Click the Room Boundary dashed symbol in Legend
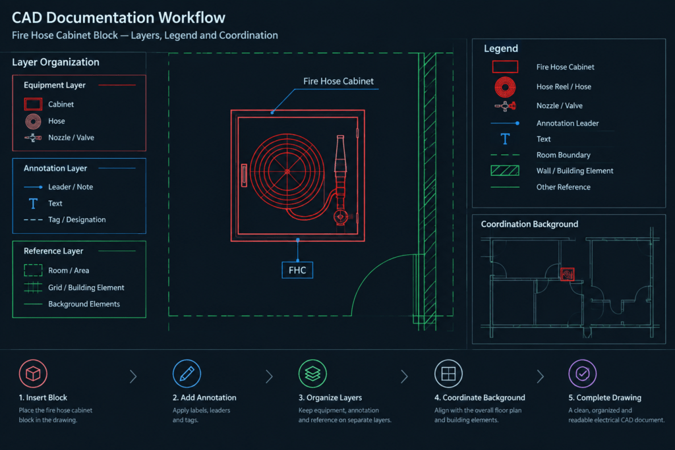The image size is (675, 450). click(505, 155)
